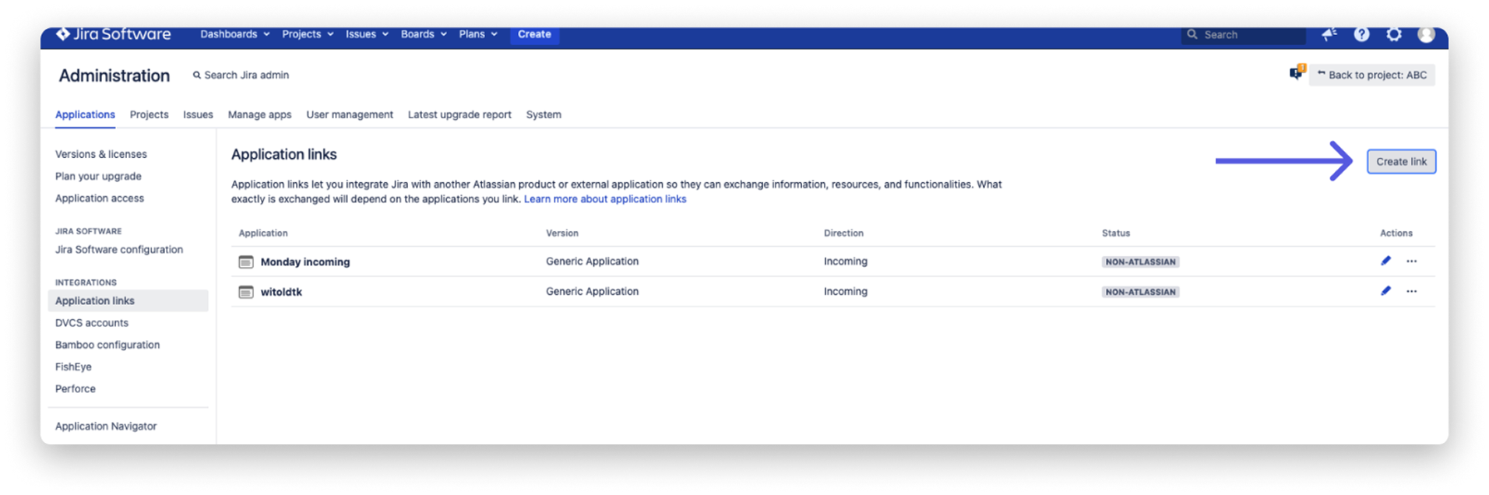
Task: Open the help question mark icon
Action: click(1361, 34)
